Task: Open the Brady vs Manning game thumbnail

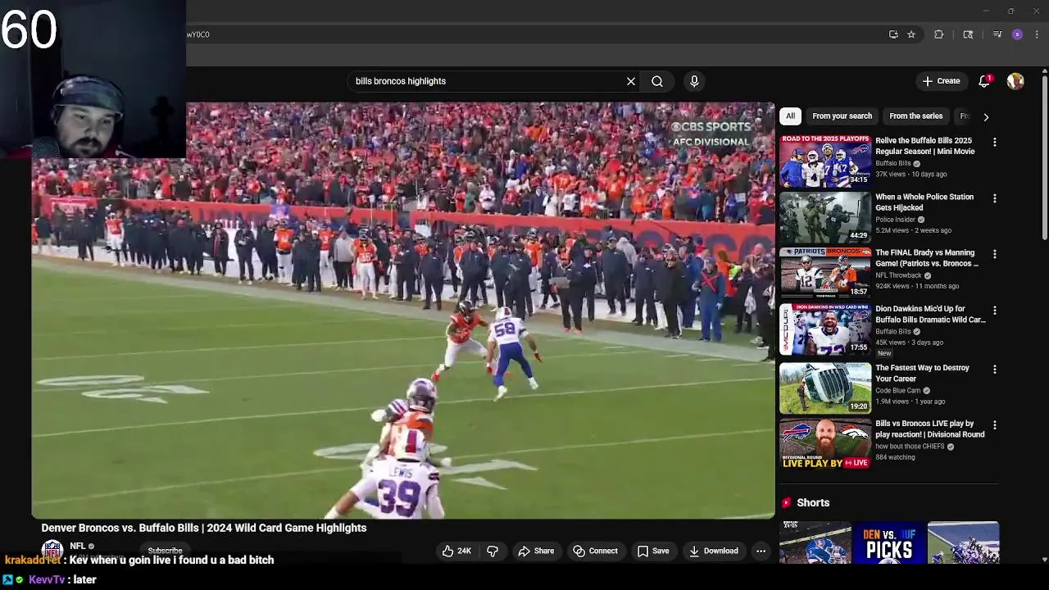Action: click(825, 273)
